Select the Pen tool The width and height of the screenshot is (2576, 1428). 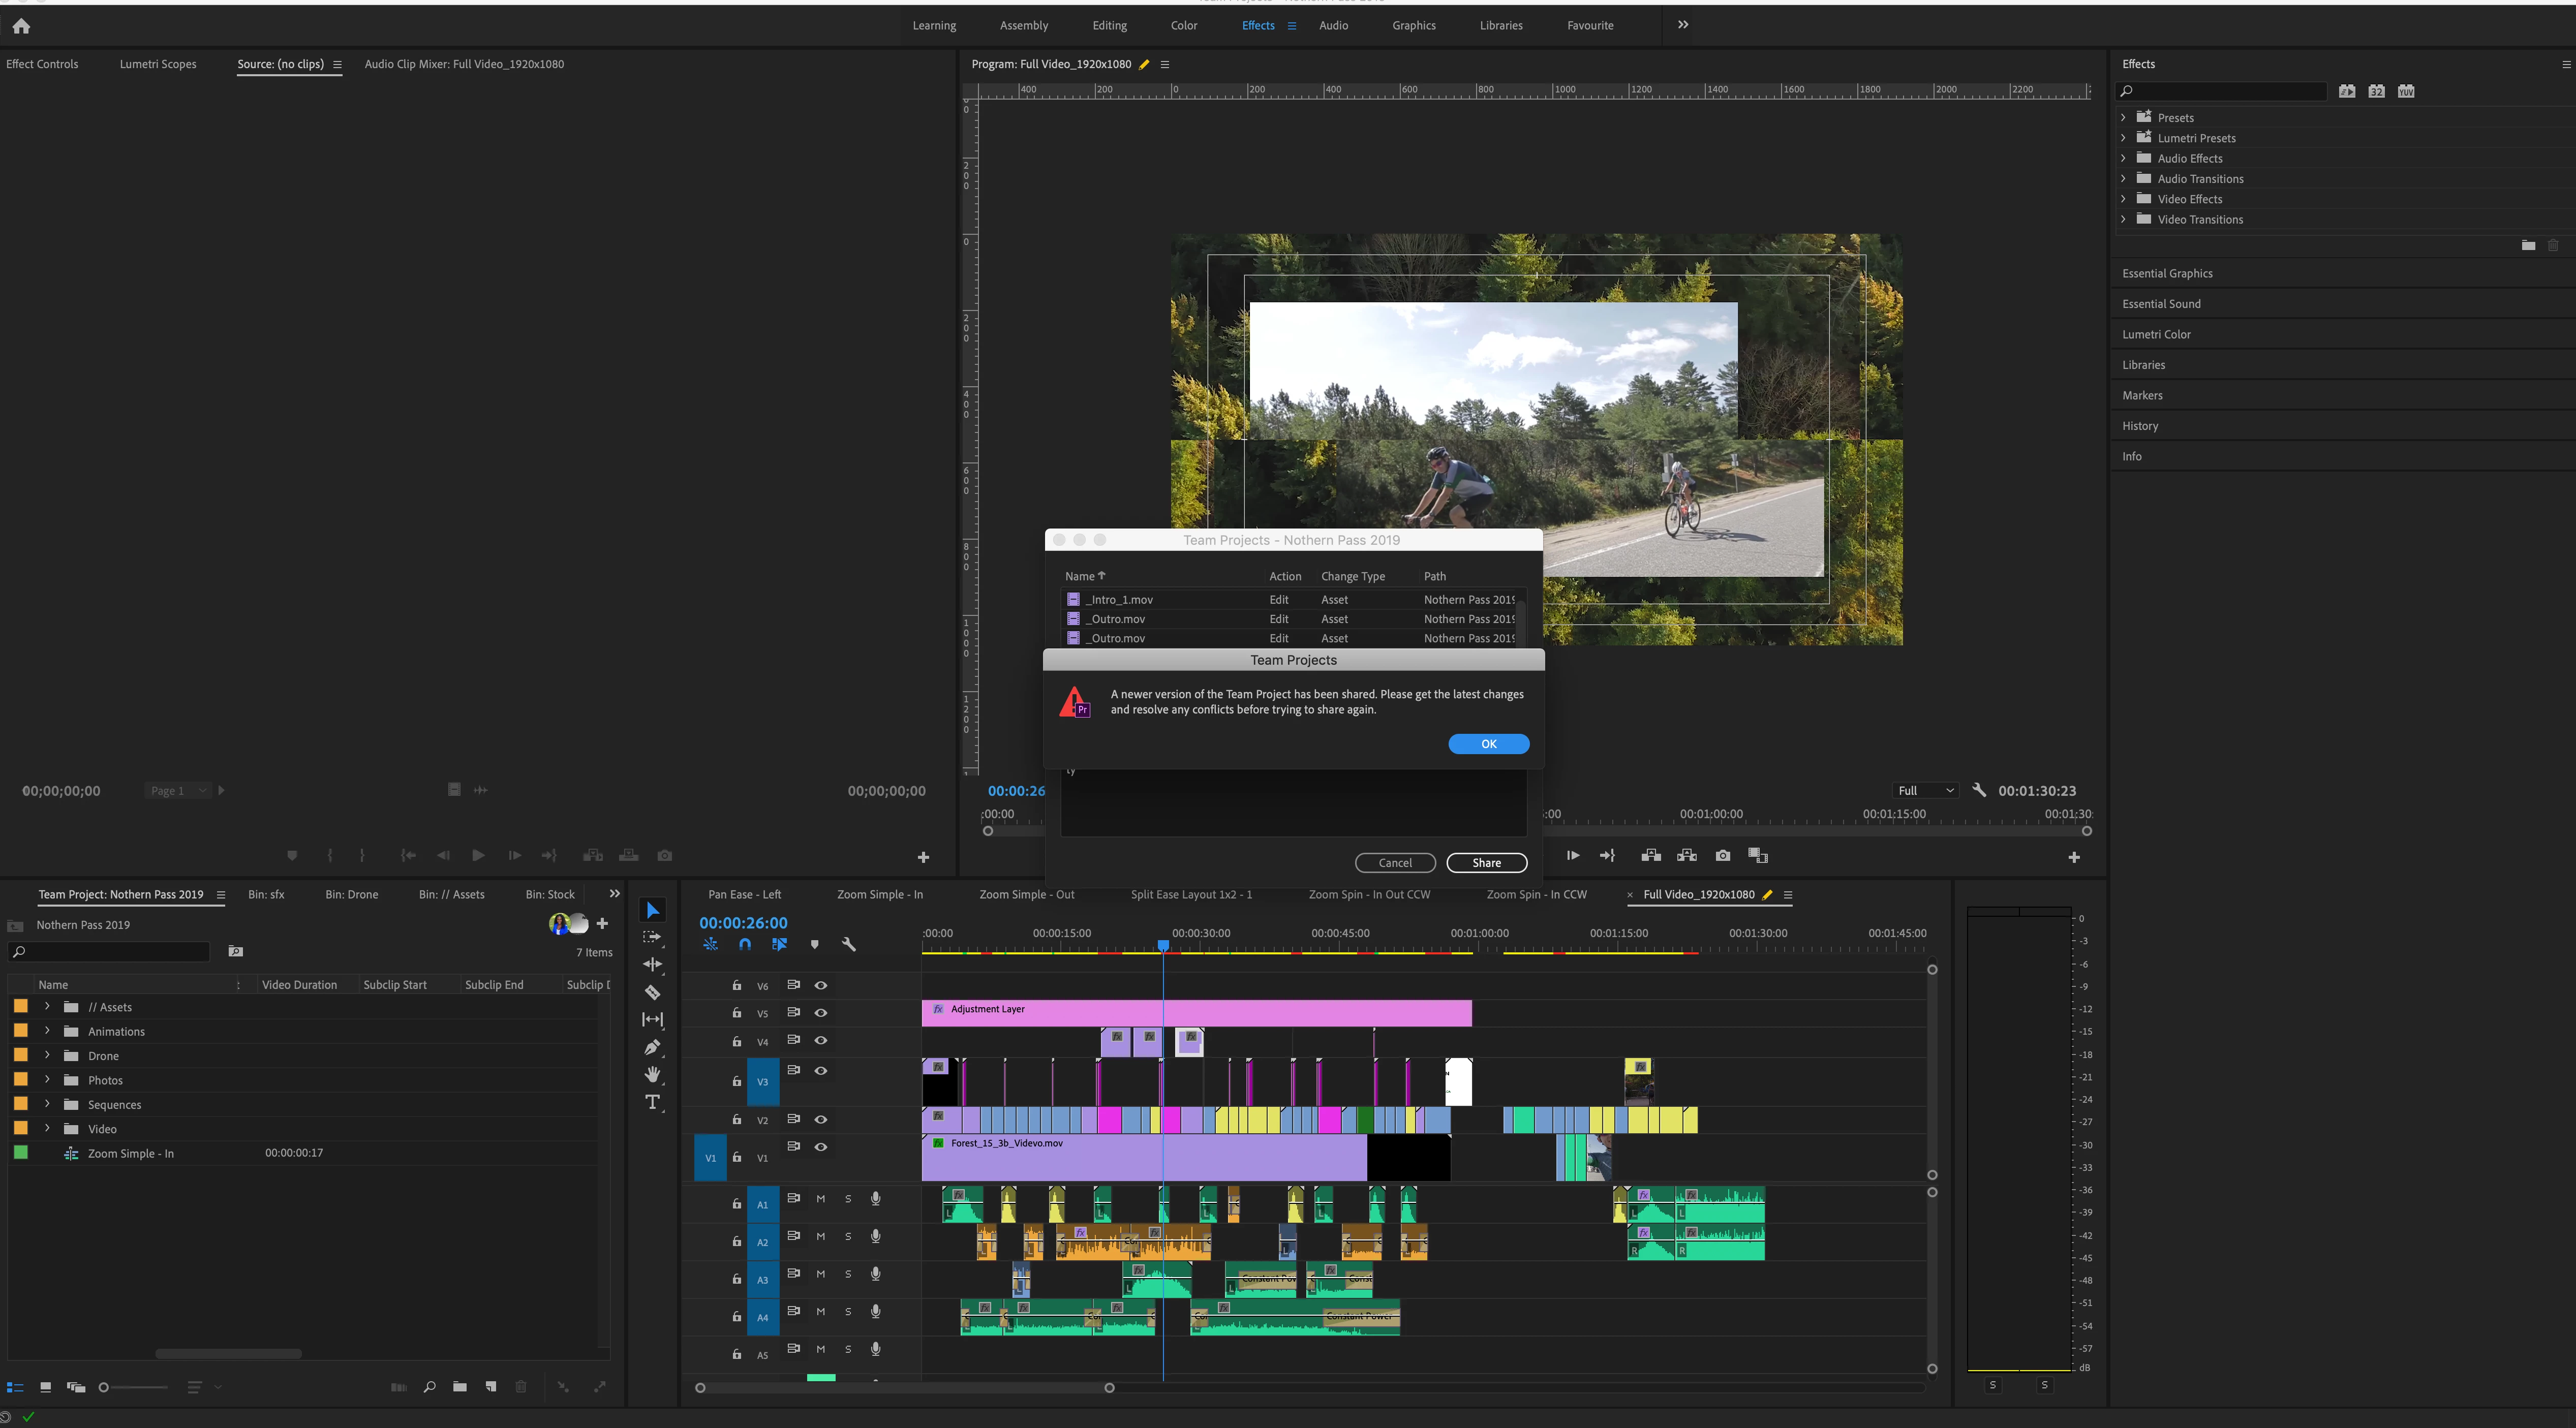[x=652, y=1047]
